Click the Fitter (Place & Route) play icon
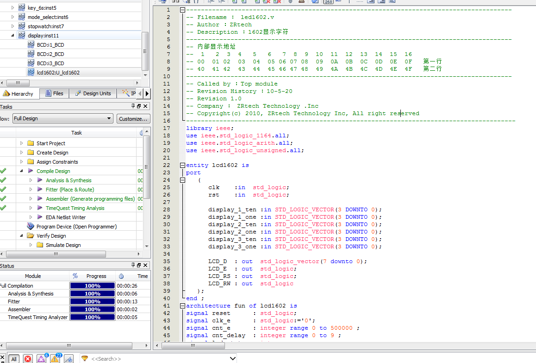The width and height of the screenshot is (536, 363). point(40,189)
